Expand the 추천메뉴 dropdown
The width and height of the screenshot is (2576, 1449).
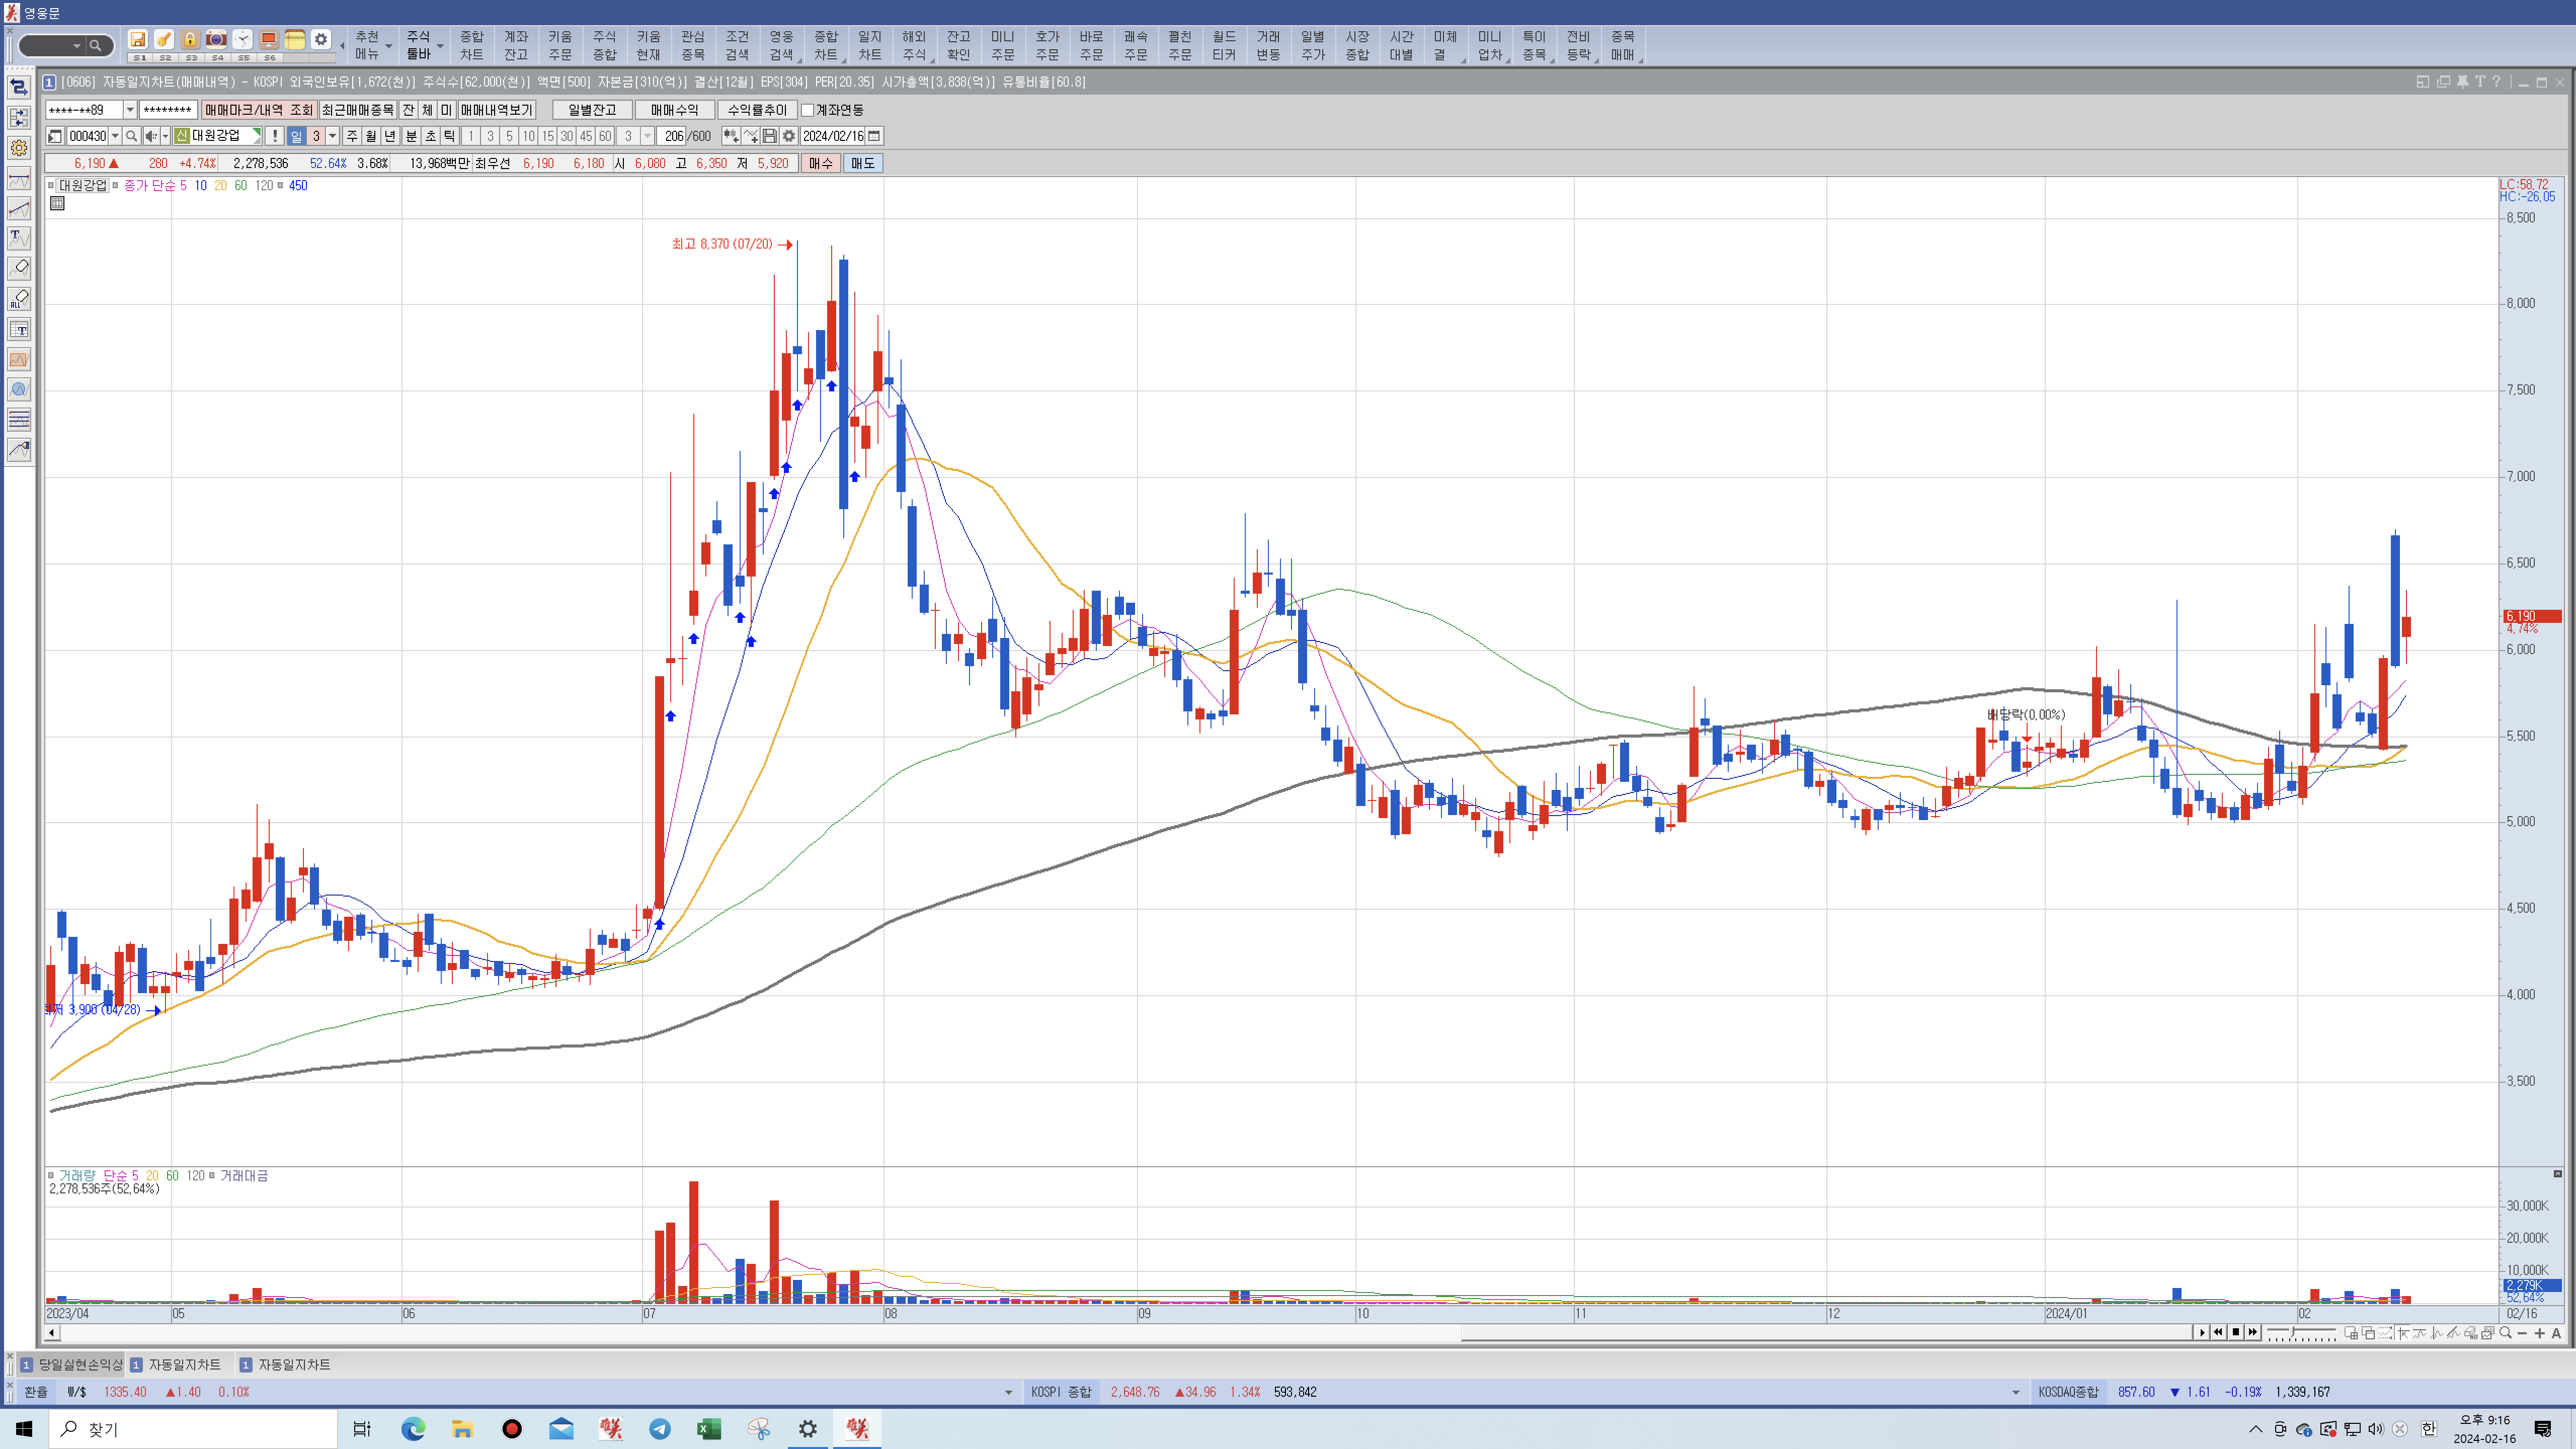click(388, 46)
